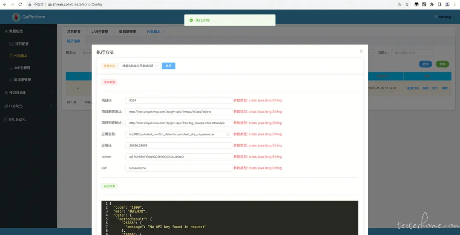Viewport: 460px width, 235px height.
Task: Click the blue 执行 button in dialog
Action: [x=168, y=66]
